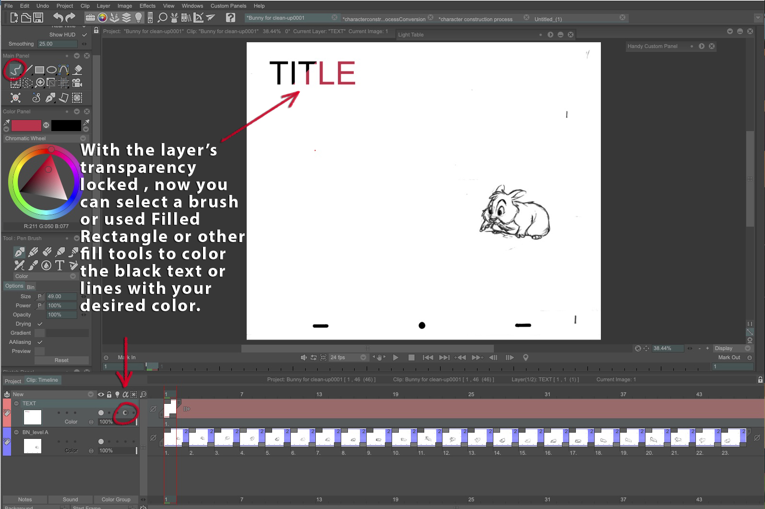Screen dimensions: 765x509
Task: Open the Display dropdown below the canvas
Action: (x=732, y=348)
